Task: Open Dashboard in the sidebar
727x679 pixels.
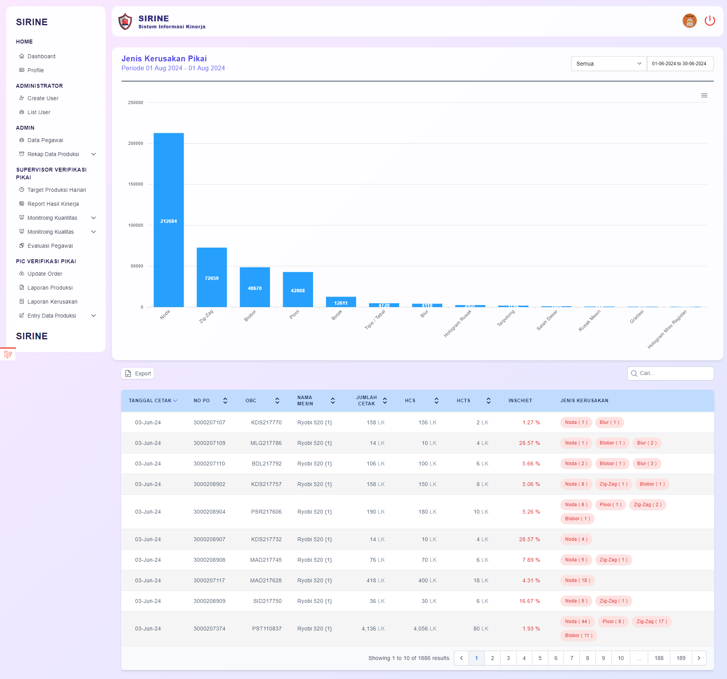Action: 41,56
